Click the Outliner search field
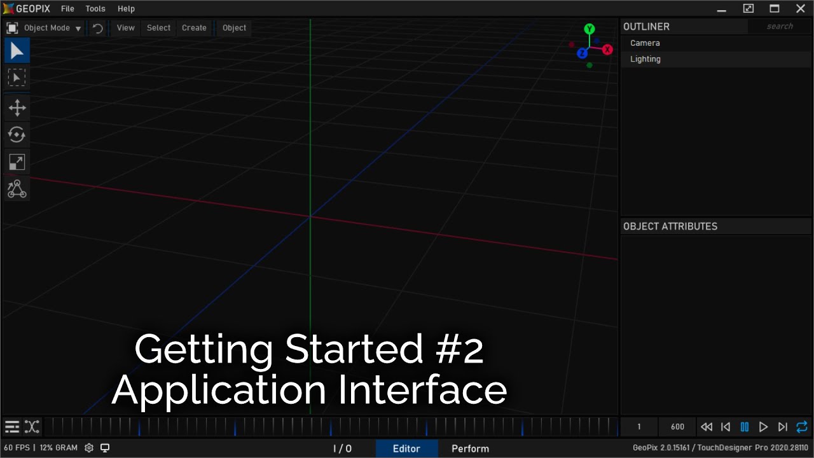The image size is (814, 458). [x=779, y=27]
